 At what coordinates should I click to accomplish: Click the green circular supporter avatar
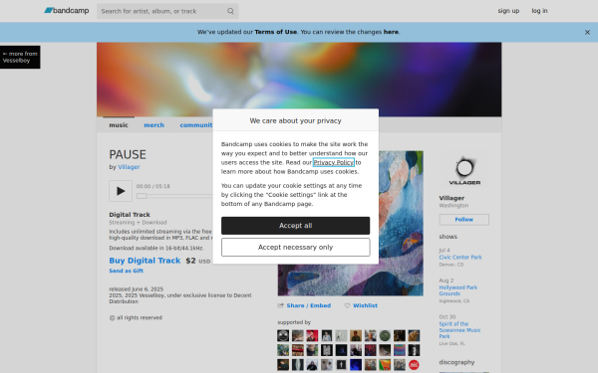(385, 336)
